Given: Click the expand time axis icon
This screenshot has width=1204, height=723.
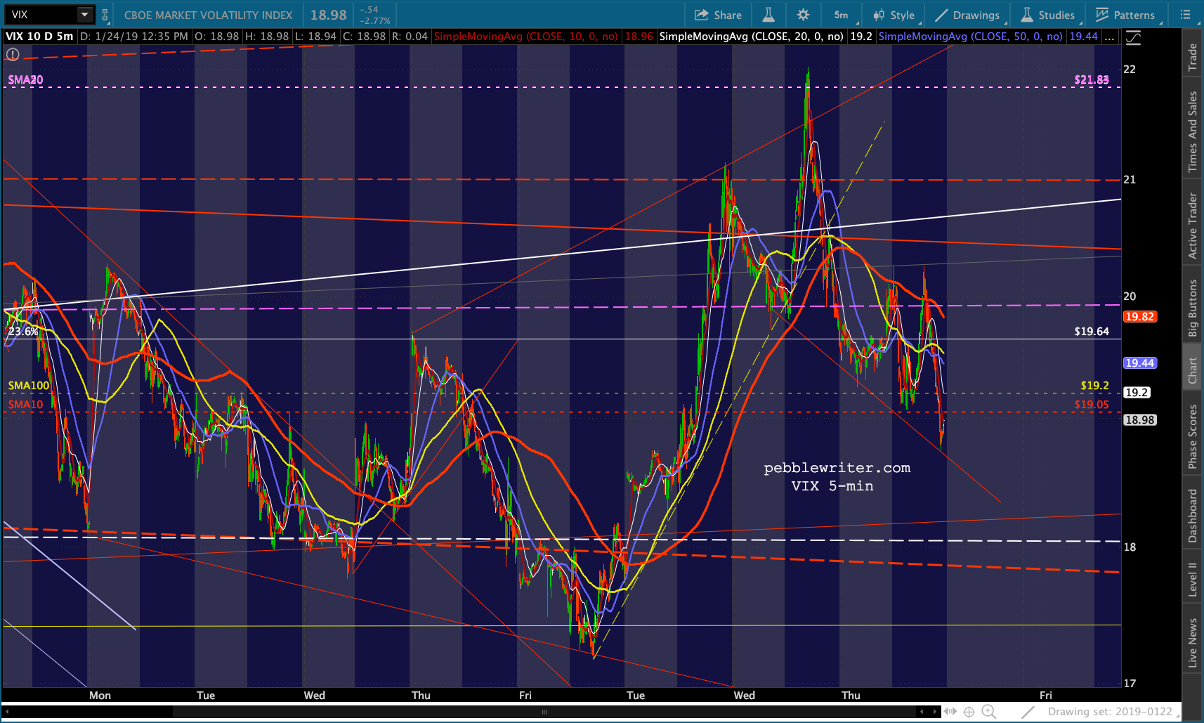Looking at the screenshot, I should (x=950, y=712).
